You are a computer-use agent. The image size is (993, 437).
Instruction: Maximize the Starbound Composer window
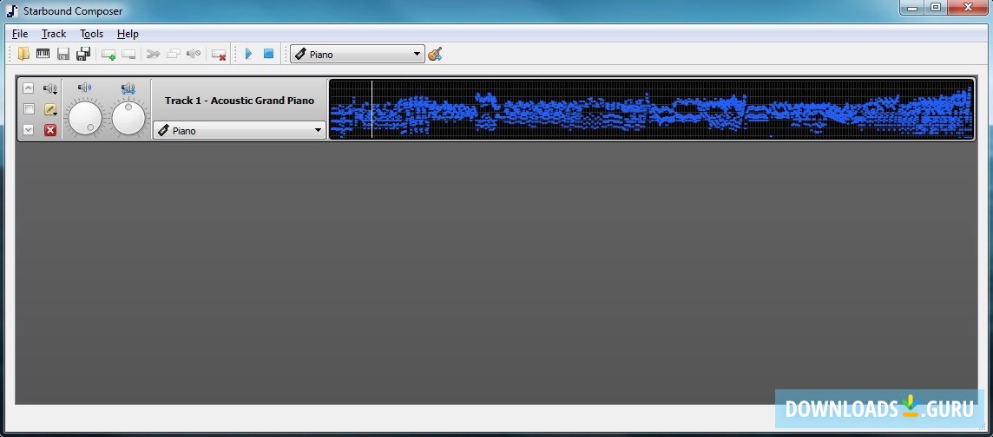coord(936,8)
